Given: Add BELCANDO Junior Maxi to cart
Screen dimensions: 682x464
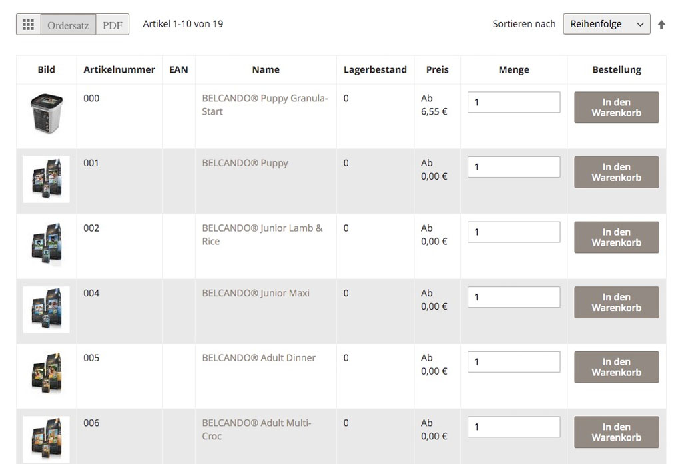Looking at the screenshot, I should (x=616, y=302).
